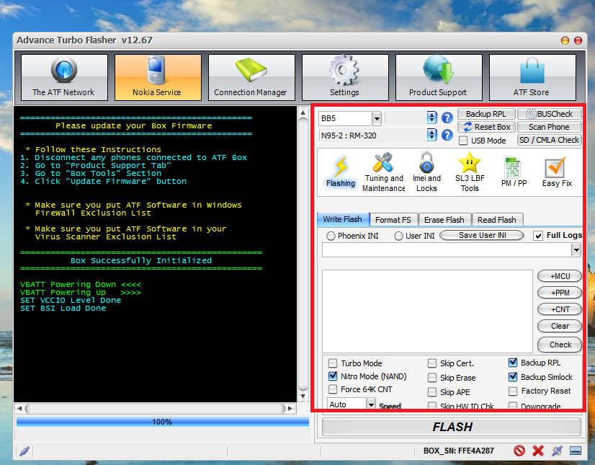The image size is (595, 465).
Task: Click the Save User INI button
Action: point(482,235)
